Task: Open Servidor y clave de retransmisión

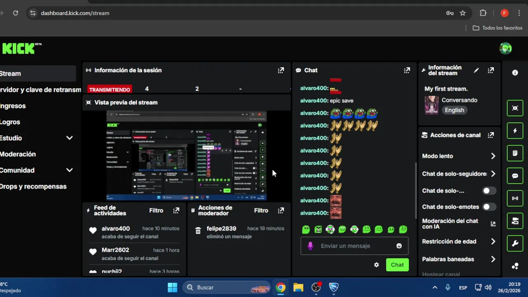Action: pyautogui.click(x=40, y=90)
